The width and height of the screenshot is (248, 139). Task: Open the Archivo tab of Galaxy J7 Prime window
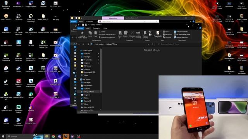[80, 28]
